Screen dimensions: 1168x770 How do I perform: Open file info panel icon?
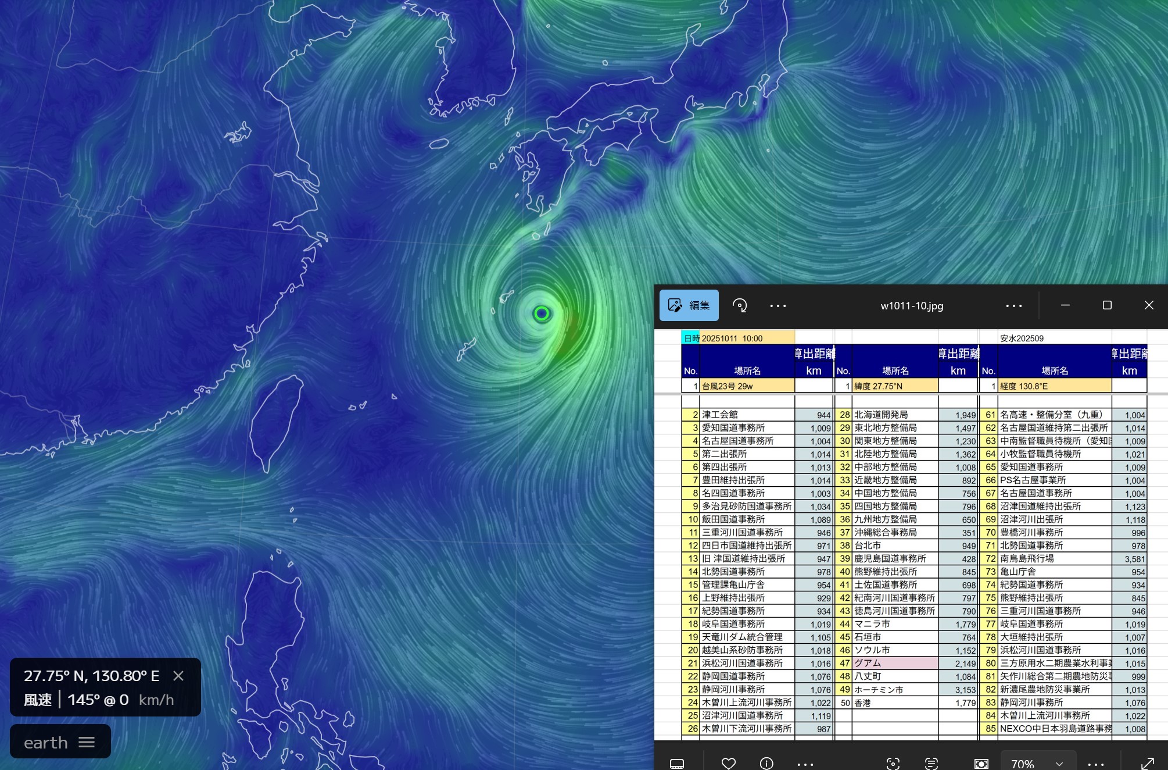coord(766,763)
